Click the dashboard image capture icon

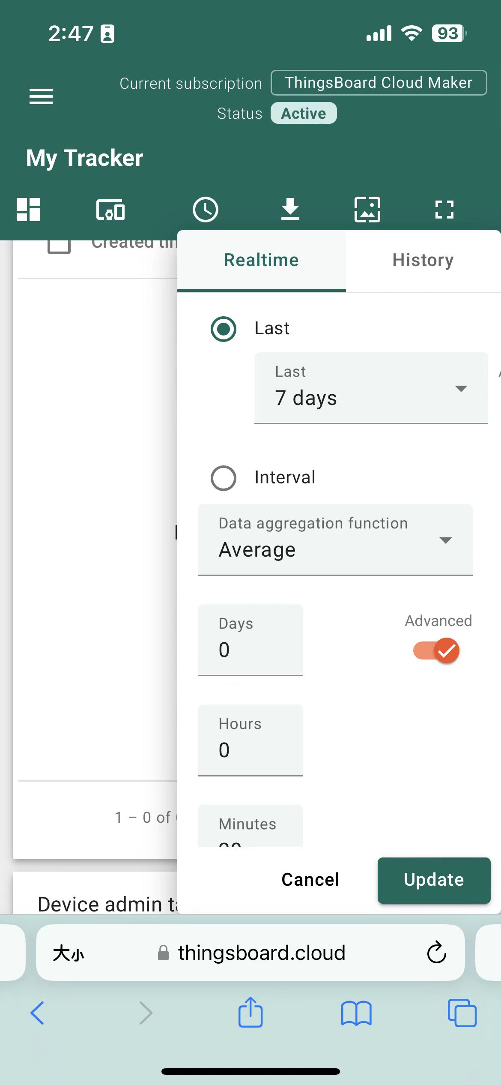tap(367, 210)
